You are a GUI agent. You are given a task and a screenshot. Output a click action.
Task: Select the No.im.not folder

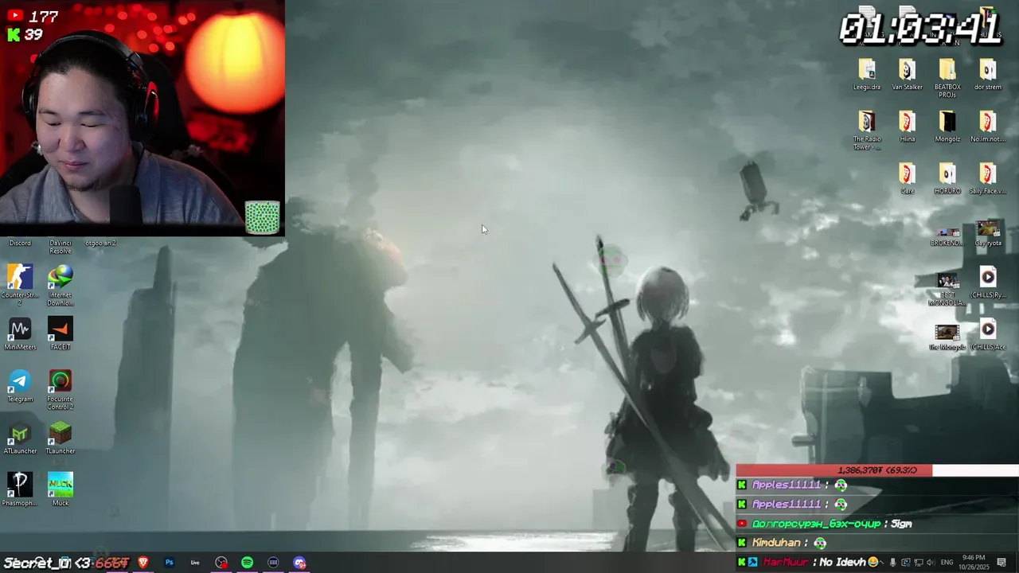coord(988,127)
